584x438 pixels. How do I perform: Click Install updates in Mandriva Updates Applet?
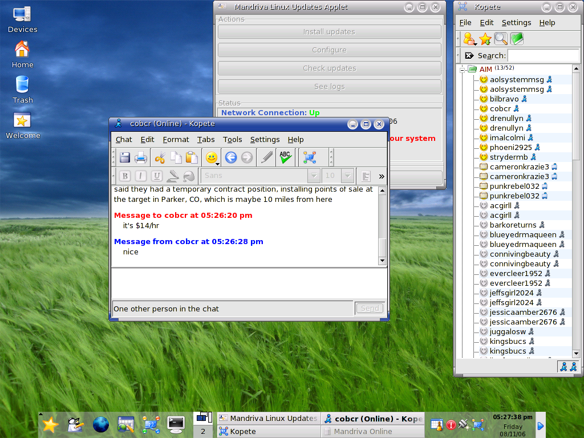coord(329,32)
